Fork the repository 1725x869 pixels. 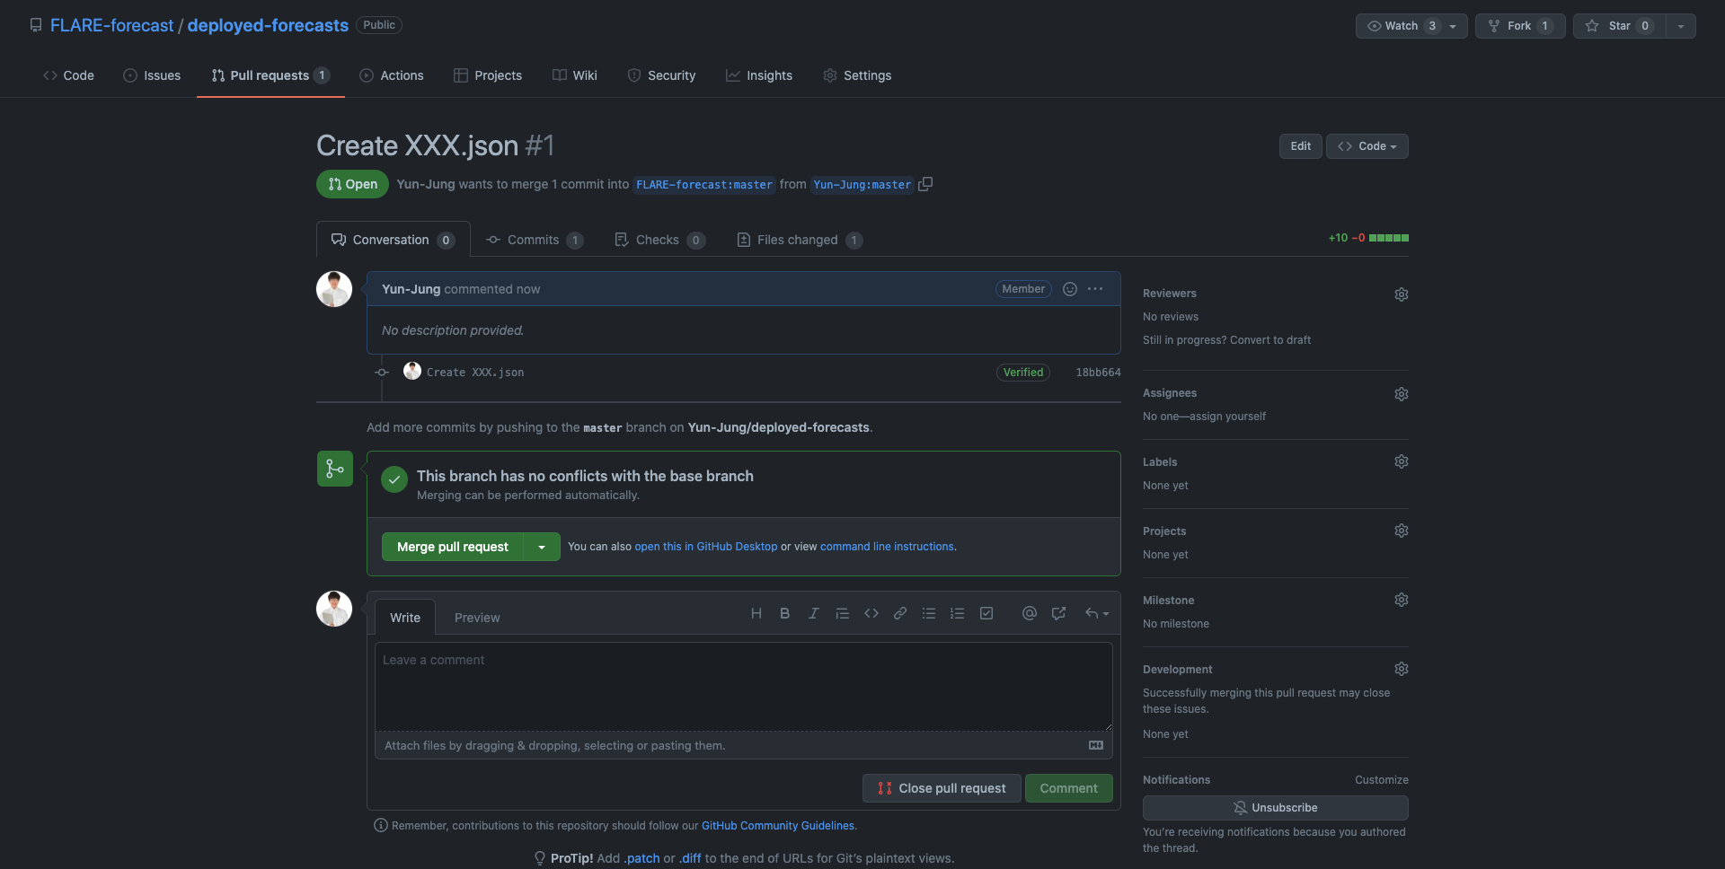click(x=1520, y=26)
